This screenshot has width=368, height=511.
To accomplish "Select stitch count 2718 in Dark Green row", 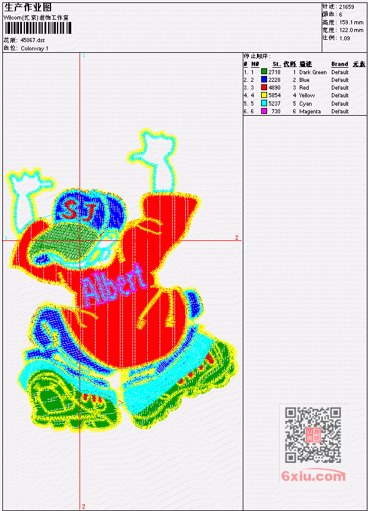I will (274, 72).
